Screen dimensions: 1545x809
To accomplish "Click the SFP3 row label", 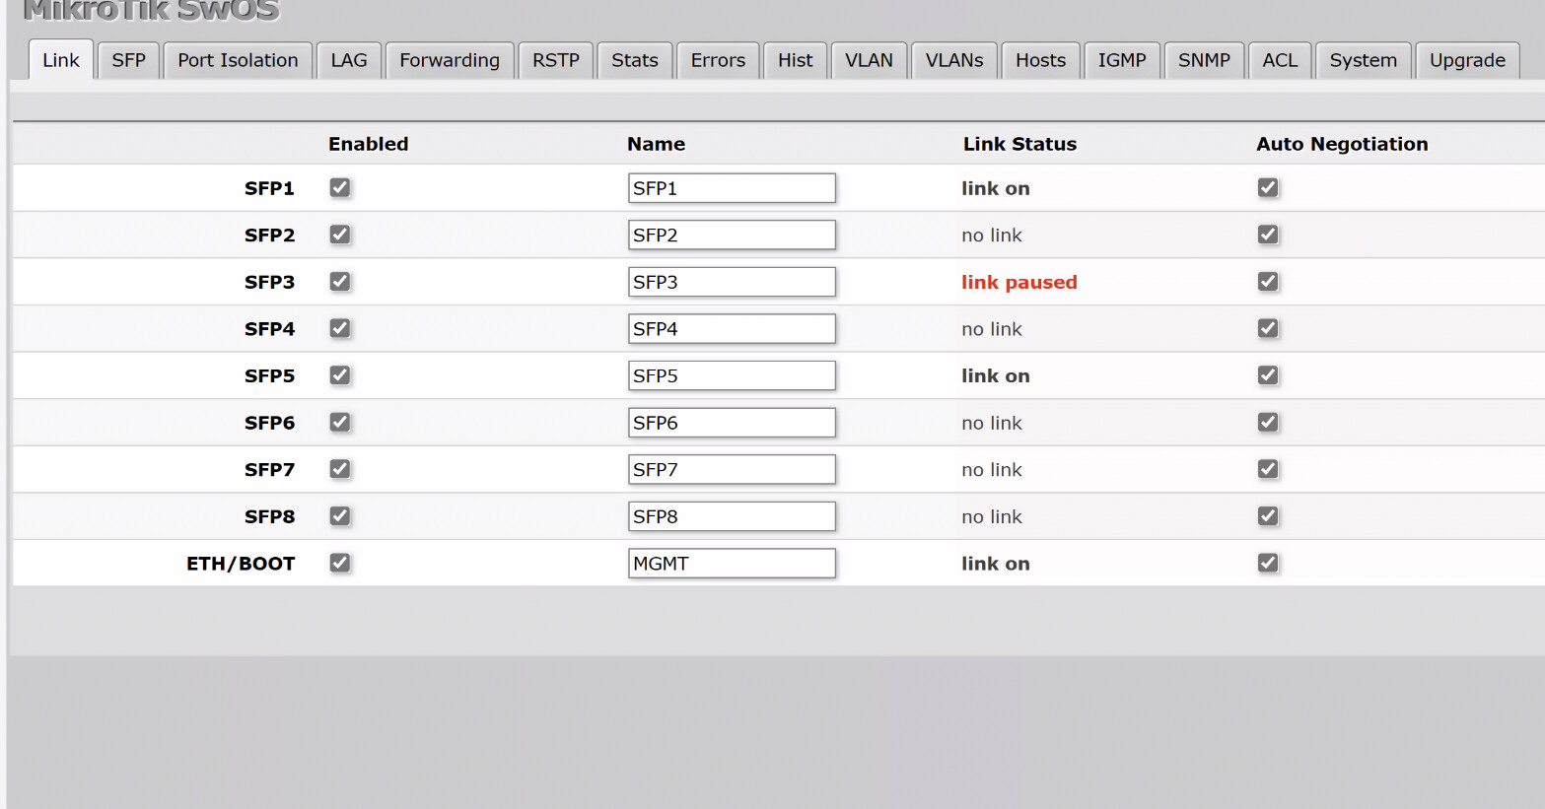I will point(270,282).
